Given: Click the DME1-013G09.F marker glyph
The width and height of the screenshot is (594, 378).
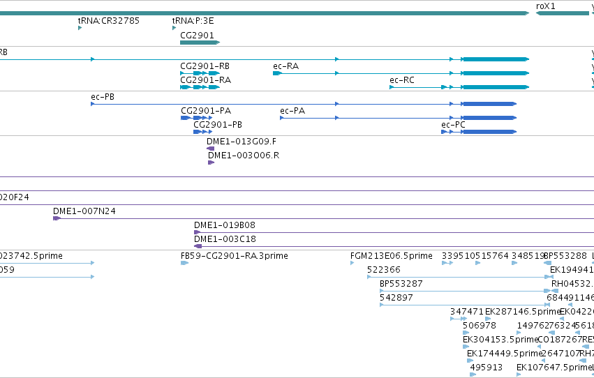Looking at the screenshot, I should (211, 149).
